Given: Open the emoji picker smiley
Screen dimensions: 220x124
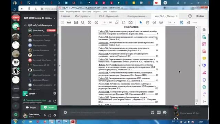Looking at the screenshot, I should (165, 112).
